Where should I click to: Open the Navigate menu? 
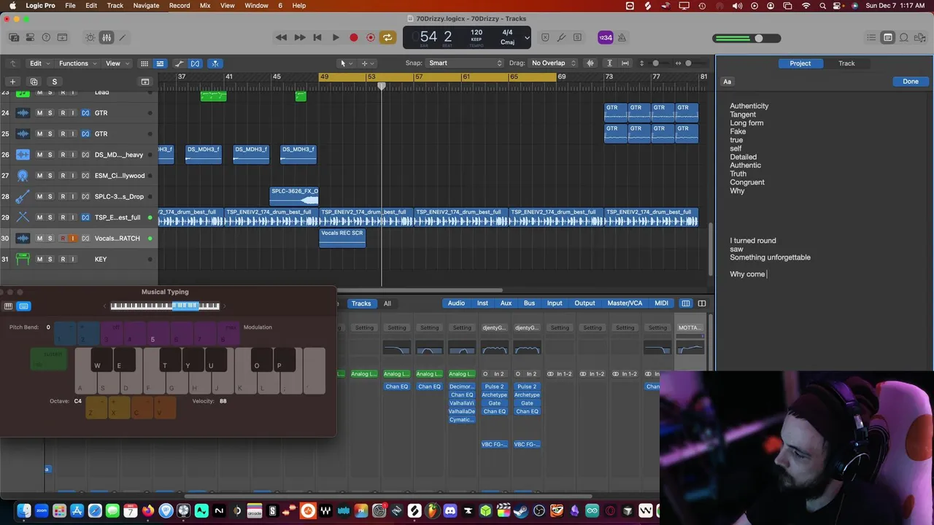(146, 5)
